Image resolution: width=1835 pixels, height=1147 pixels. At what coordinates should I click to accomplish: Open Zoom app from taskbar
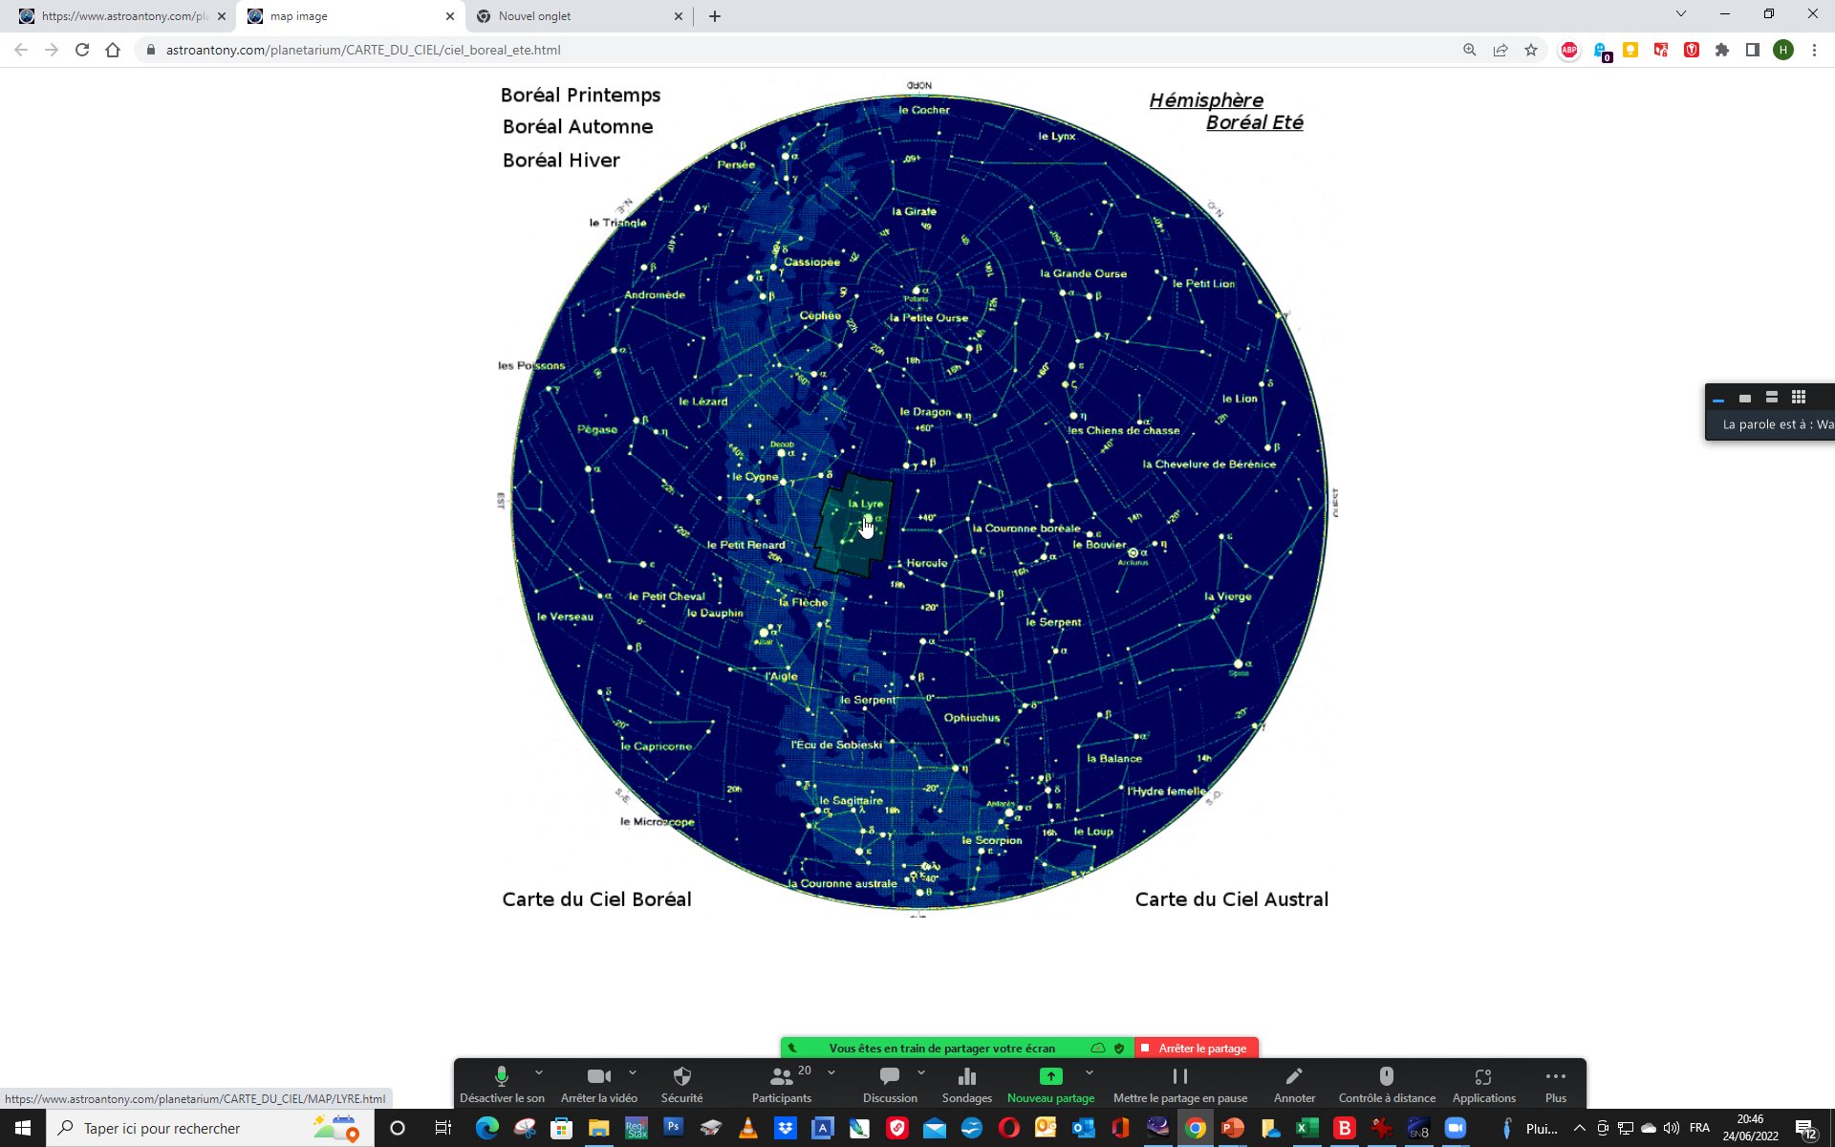1456,1128
